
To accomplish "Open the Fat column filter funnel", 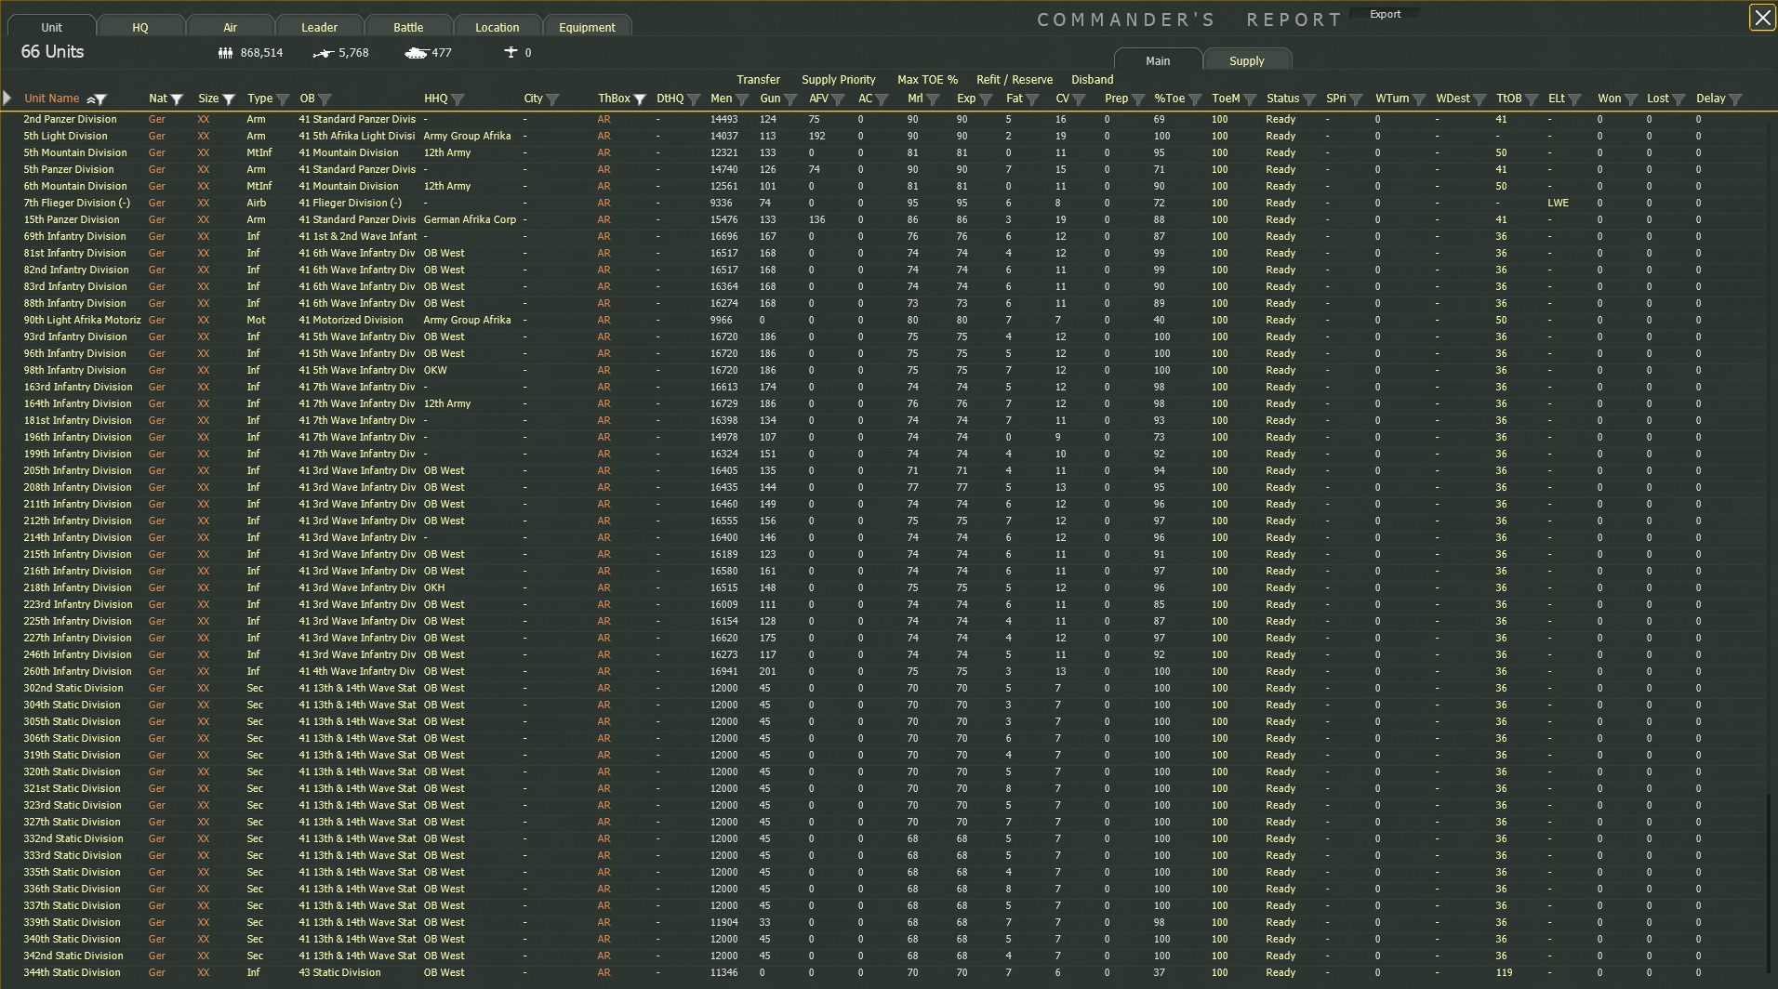I will (x=1032, y=99).
